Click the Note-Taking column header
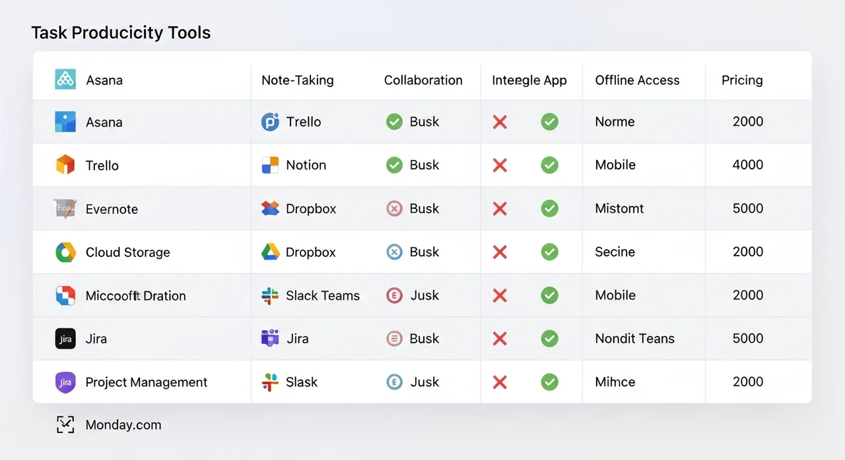 tap(298, 80)
